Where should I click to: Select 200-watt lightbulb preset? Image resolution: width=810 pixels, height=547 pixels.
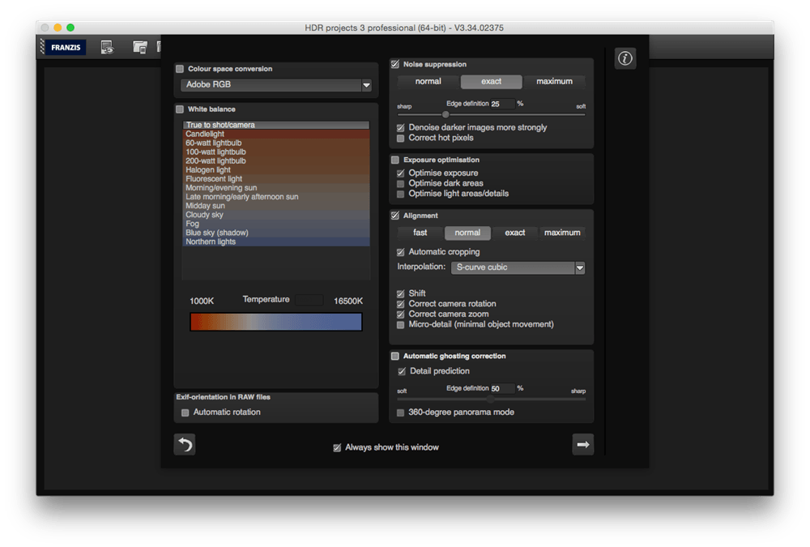276,160
